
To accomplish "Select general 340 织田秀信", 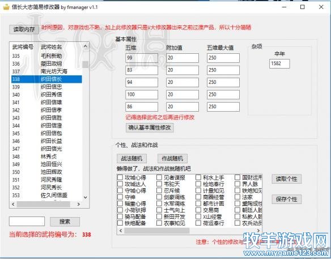I will [46, 95].
